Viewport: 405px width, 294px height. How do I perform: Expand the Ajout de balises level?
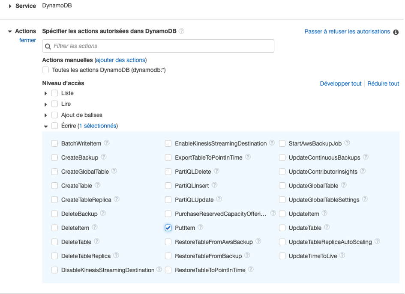tap(46, 115)
